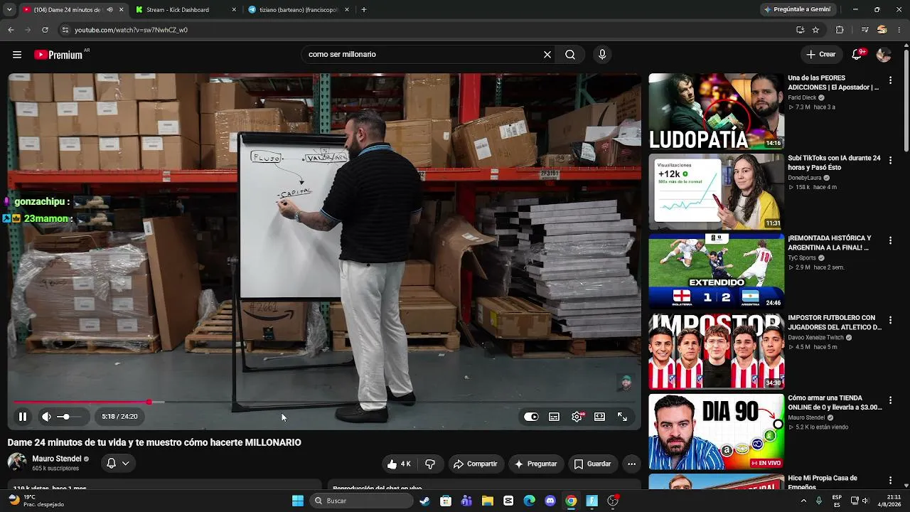Image resolution: width=910 pixels, height=512 pixels.
Task: Reload the current page
Action: pyautogui.click(x=45, y=30)
